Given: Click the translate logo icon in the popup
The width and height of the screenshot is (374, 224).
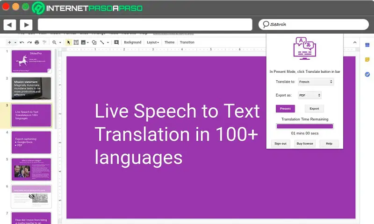Looking at the screenshot, I should [x=305, y=49].
